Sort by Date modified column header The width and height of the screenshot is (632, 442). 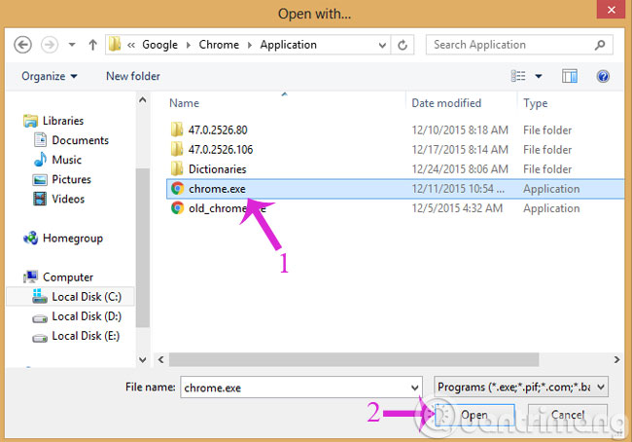click(x=446, y=103)
